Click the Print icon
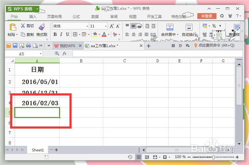The image size is (249, 165). pyautogui.click(x=28, y=46)
